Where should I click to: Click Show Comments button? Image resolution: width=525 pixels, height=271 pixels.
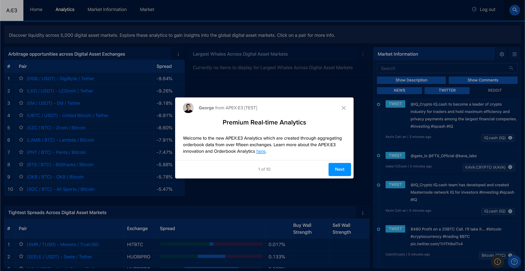483,80
